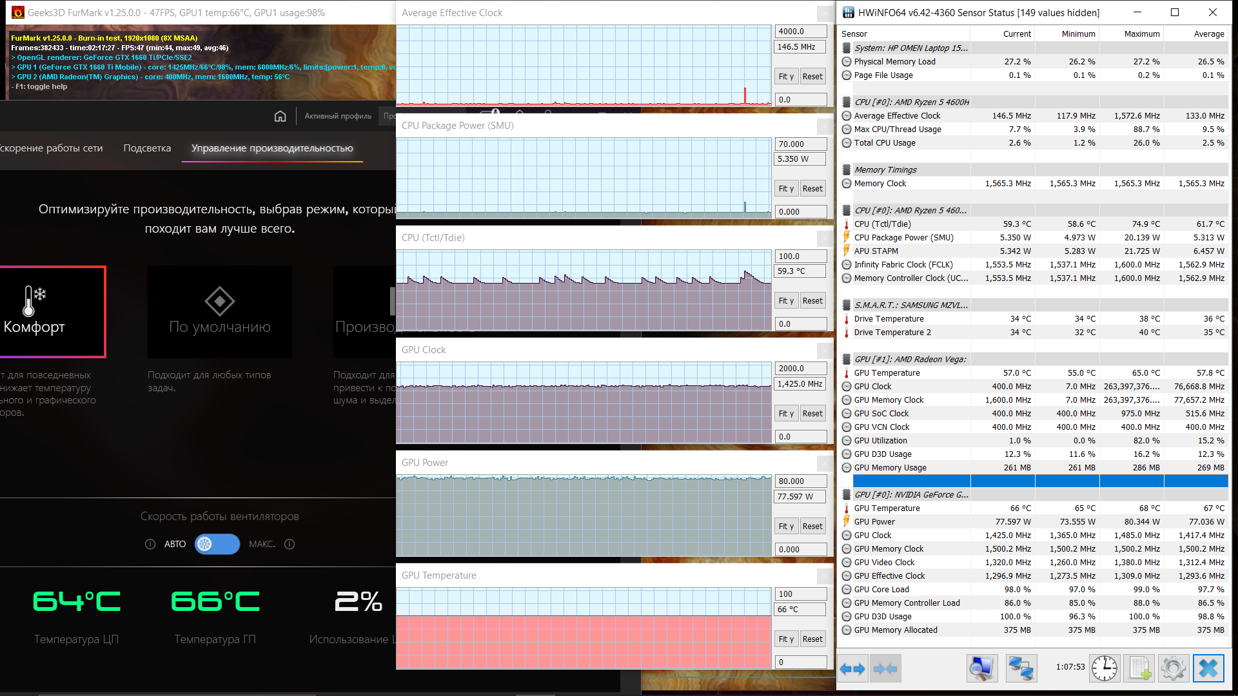The image size is (1238, 696).
Task: Click Minimum column header in HWiNFO
Action: (x=1078, y=34)
